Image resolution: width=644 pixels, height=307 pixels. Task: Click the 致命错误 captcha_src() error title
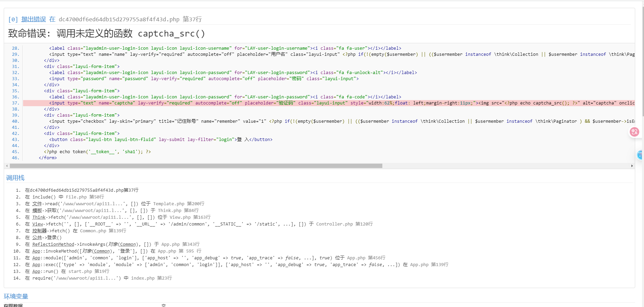106,33
